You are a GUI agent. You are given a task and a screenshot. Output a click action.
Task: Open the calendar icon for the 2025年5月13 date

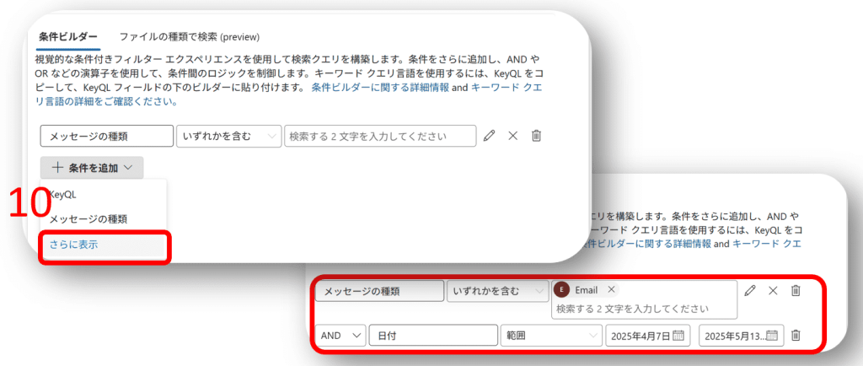pos(772,335)
